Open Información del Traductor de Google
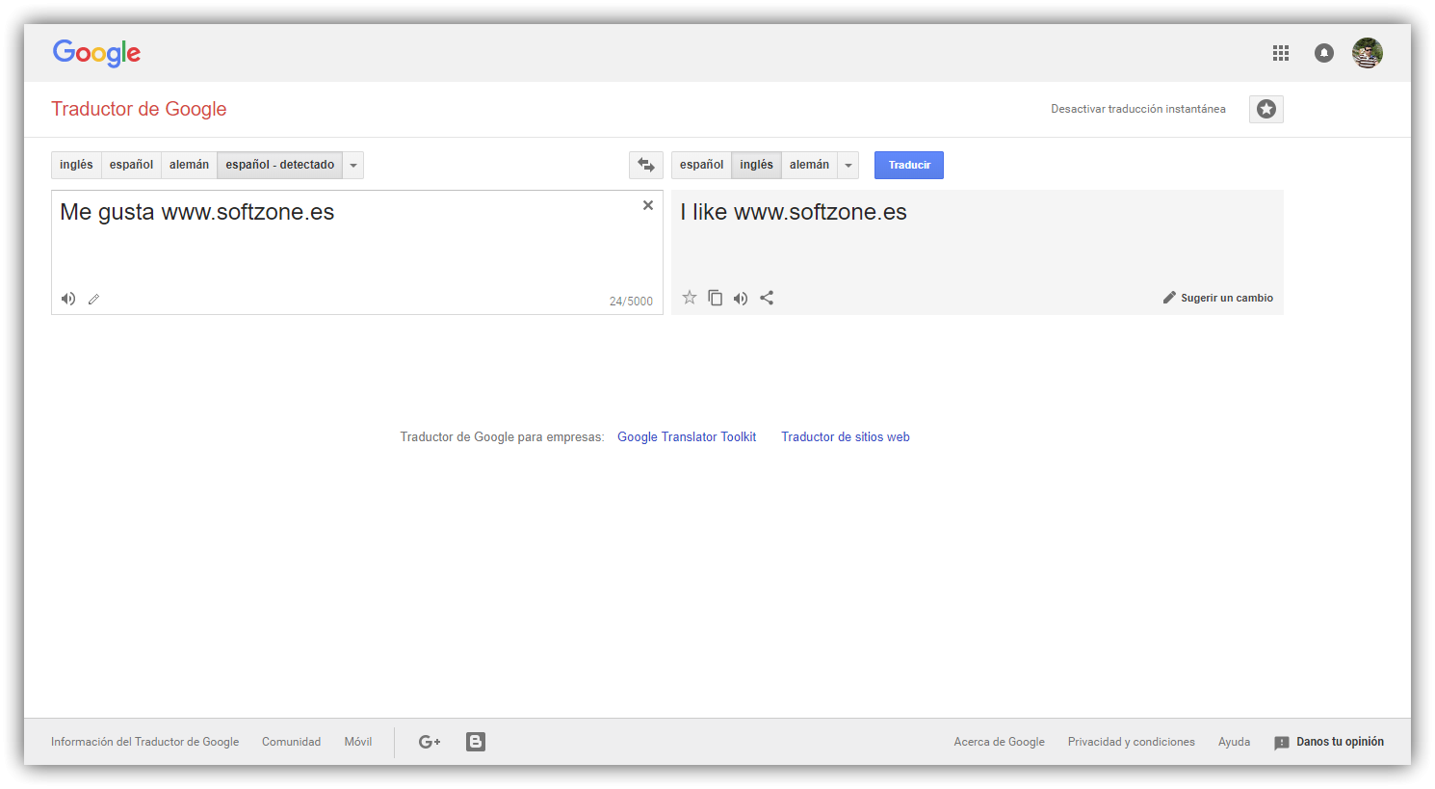This screenshot has width=1435, height=789. tap(144, 742)
